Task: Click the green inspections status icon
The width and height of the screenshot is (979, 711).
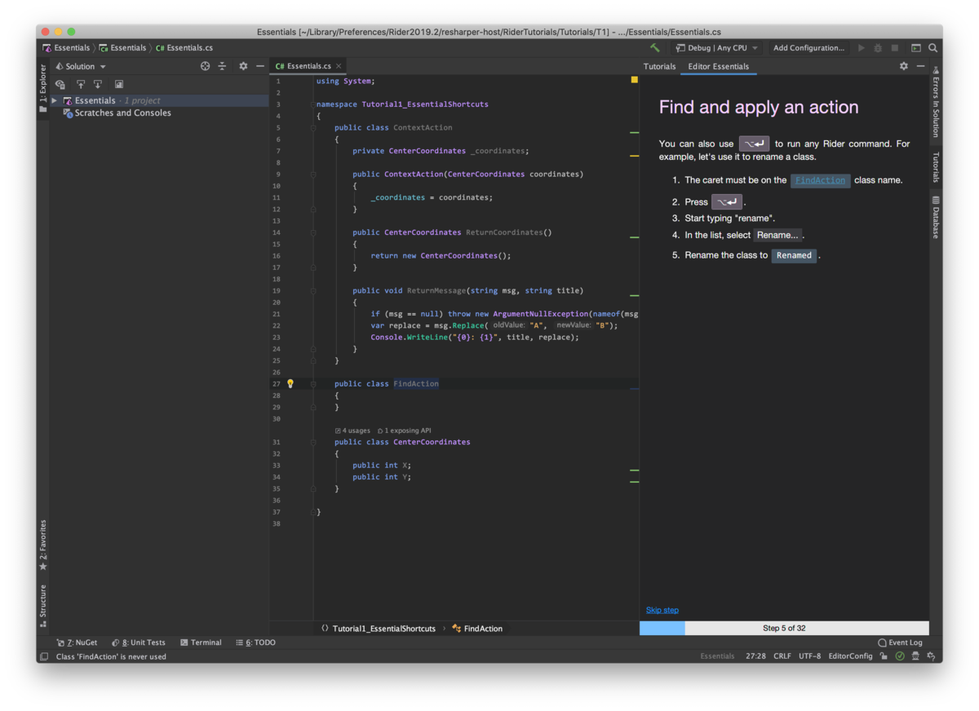Action: 900,656
